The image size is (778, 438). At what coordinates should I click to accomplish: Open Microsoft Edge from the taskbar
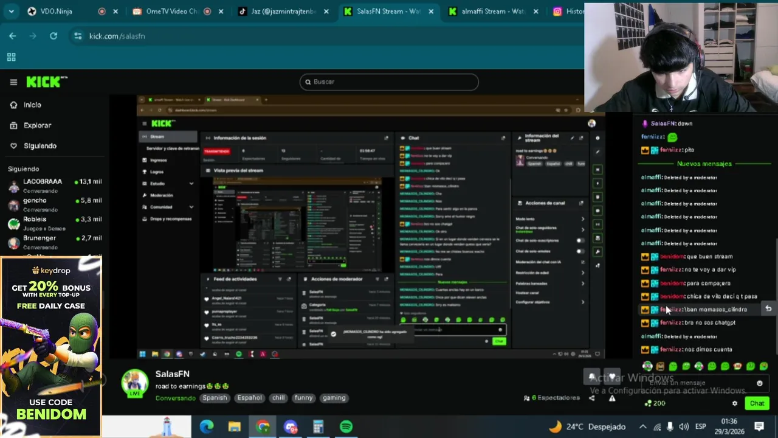pos(207,427)
